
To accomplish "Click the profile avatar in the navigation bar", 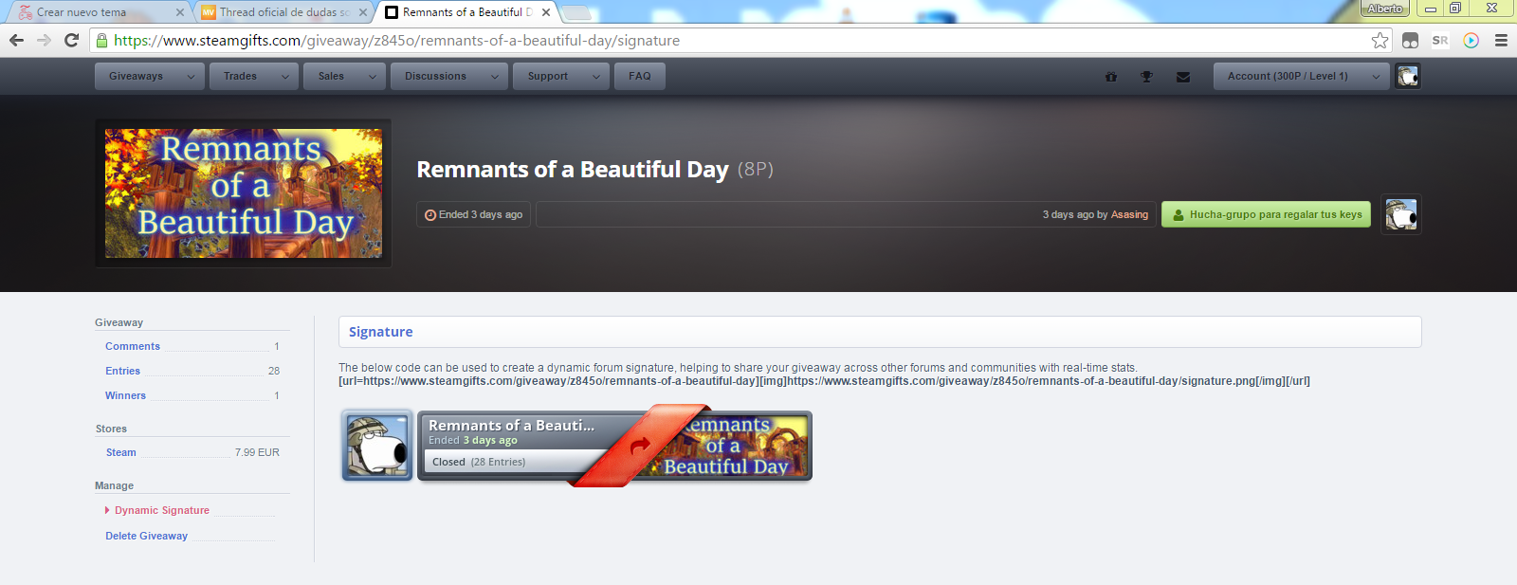I will coord(1408,76).
